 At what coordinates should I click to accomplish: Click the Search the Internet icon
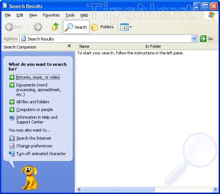point(12,138)
